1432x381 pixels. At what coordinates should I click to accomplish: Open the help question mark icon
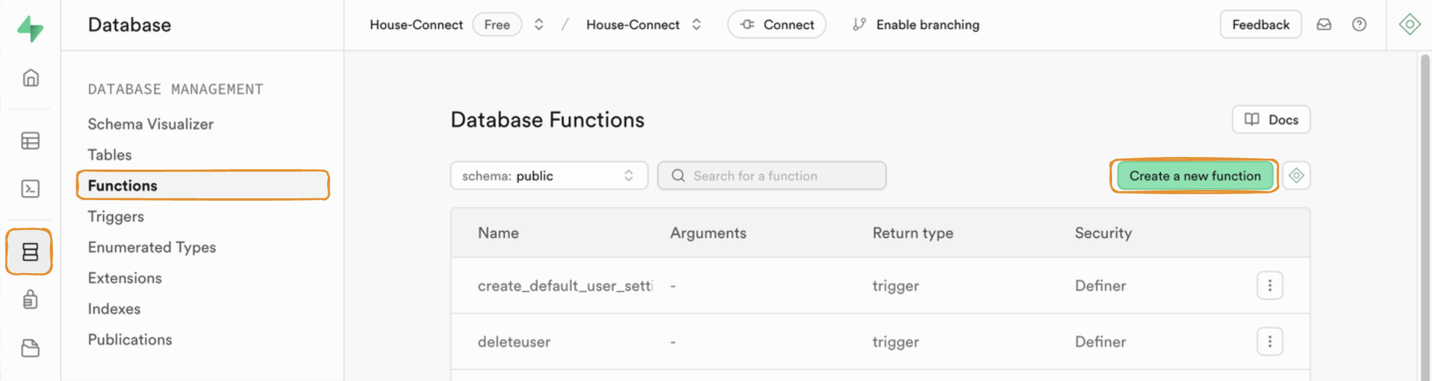pos(1359,25)
